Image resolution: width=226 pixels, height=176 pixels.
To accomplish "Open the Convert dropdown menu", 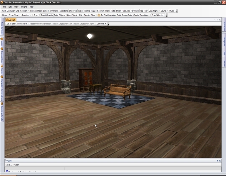I will point(101,24).
